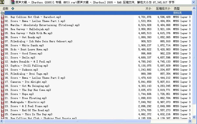This screenshot has height=124, width=197.
Task: Click the vertical scrollbar down arrow
Action: pyautogui.click(x=194, y=117)
